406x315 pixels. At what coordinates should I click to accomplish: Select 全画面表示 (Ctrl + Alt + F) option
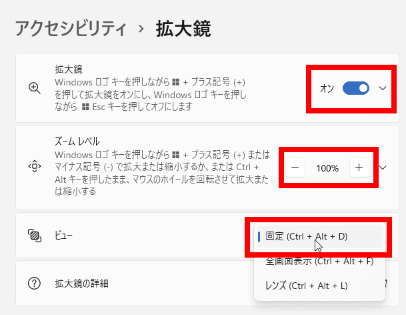[x=319, y=261]
